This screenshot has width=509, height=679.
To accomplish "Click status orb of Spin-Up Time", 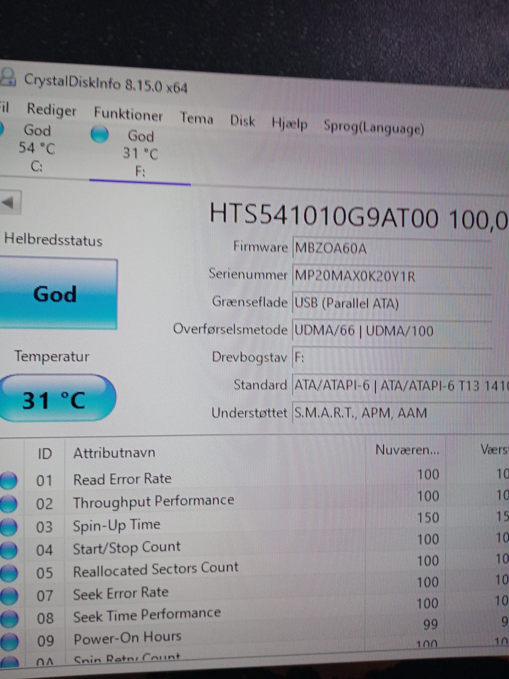I will (8, 527).
